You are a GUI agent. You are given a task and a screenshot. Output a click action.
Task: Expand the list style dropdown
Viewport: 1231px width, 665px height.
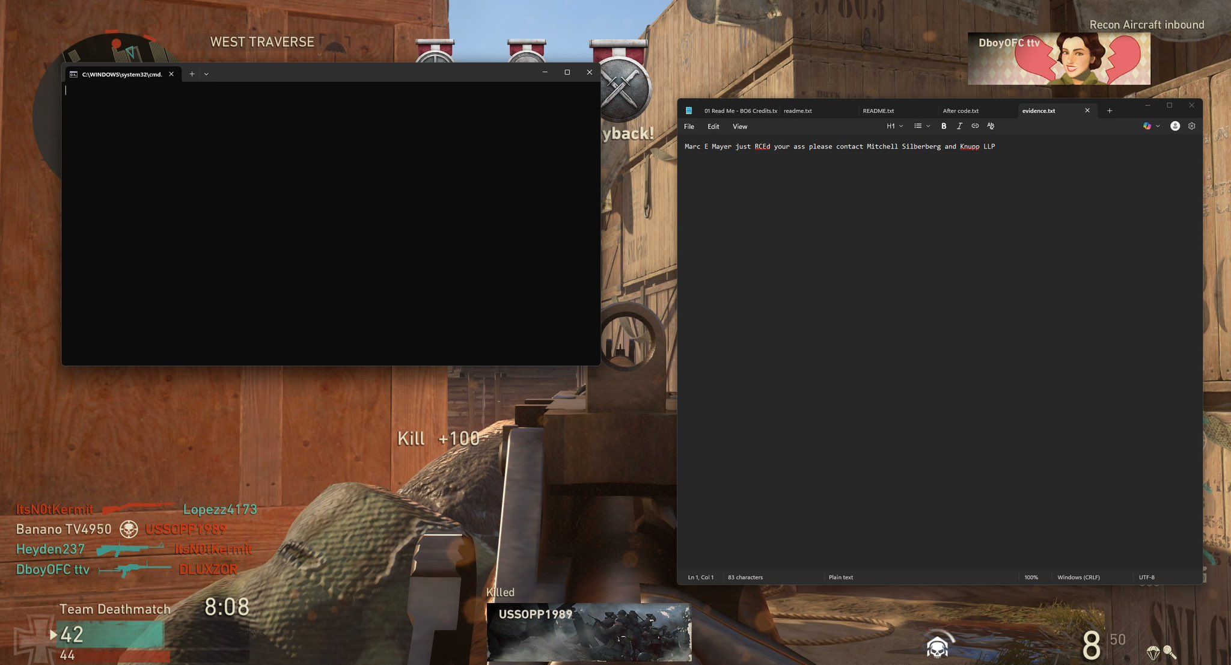[922, 126]
